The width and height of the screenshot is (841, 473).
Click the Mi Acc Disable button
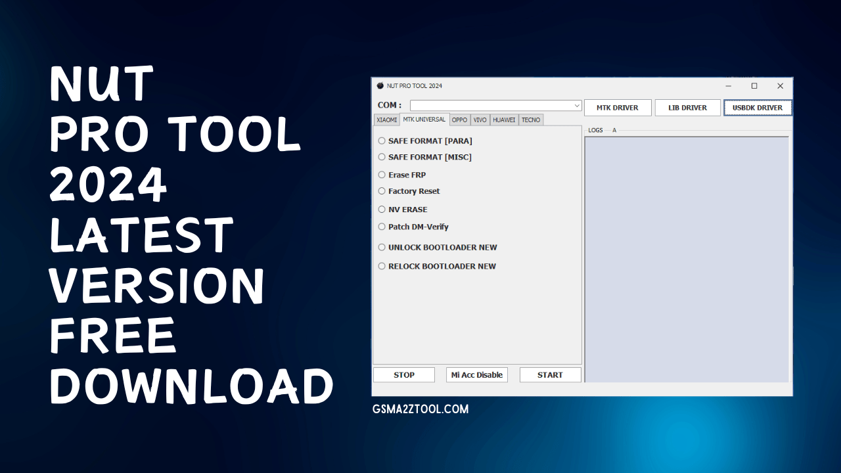tap(476, 374)
